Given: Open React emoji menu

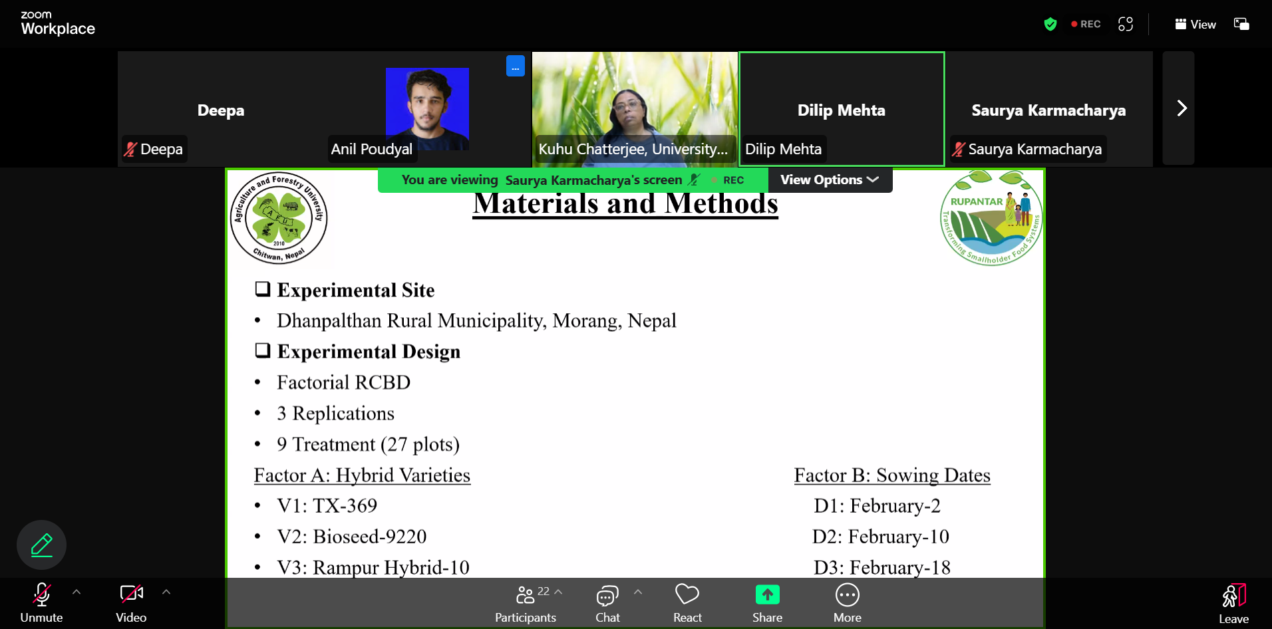Looking at the screenshot, I should 687,603.
